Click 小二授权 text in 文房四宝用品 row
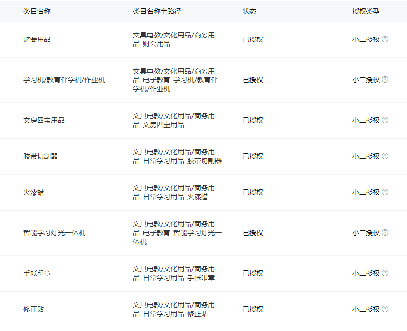407x331 pixels. (x=366, y=120)
